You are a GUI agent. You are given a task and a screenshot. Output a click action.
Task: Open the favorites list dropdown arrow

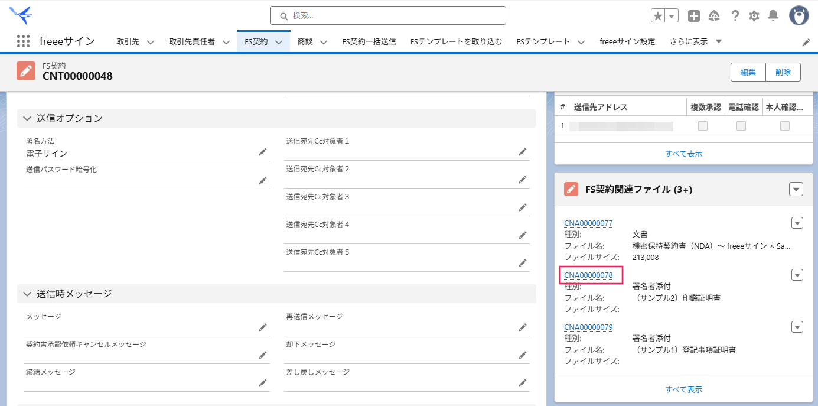(x=672, y=16)
